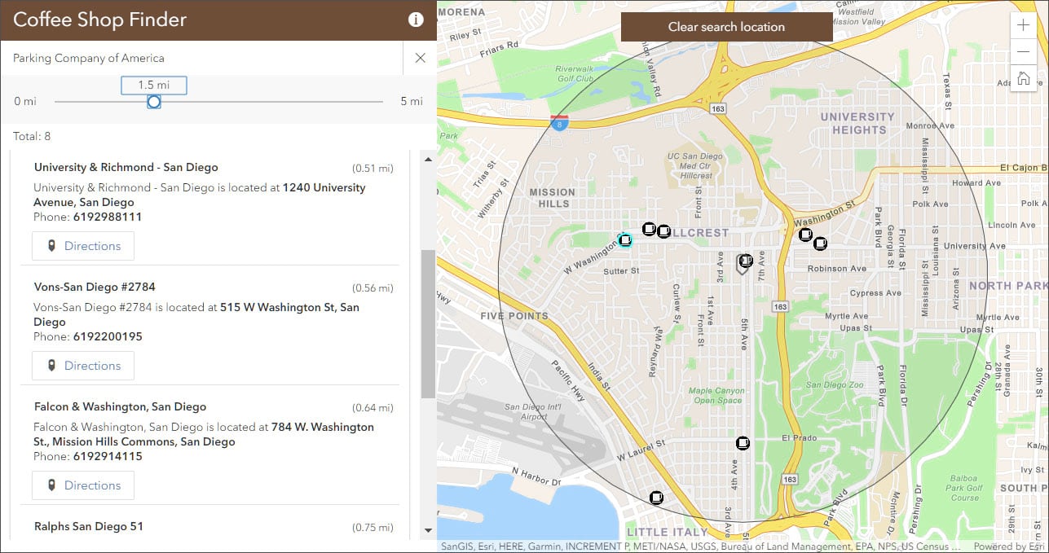Return map to home extent
This screenshot has width=1049, height=553.
coord(1023,79)
